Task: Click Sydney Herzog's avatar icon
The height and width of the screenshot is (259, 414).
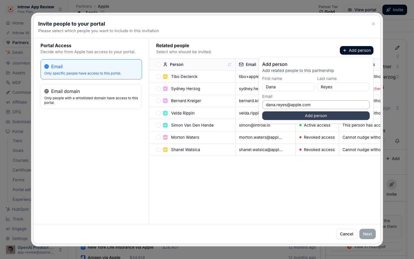Action: tap(165, 89)
